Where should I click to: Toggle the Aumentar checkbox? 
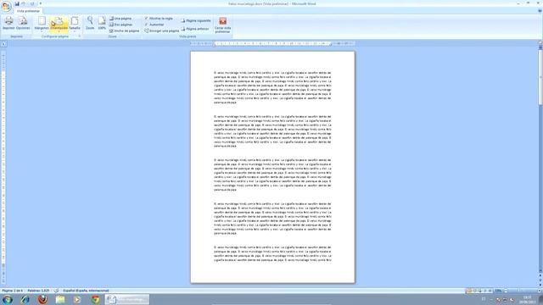[x=154, y=25]
